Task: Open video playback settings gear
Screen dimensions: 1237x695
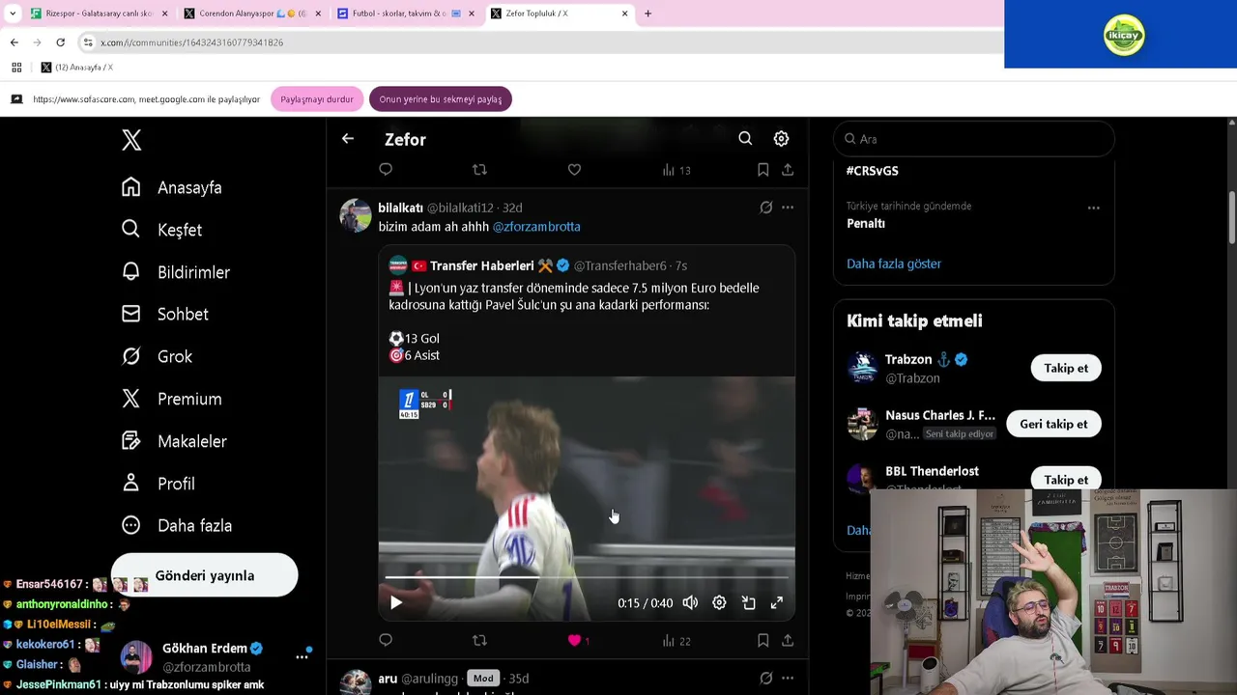Action: (x=719, y=602)
